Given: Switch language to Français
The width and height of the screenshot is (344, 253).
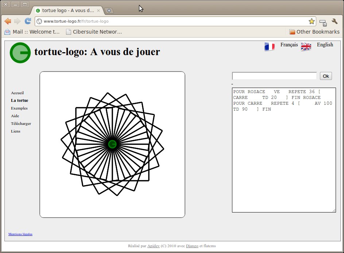Looking at the screenshot, I should (289, 45).
